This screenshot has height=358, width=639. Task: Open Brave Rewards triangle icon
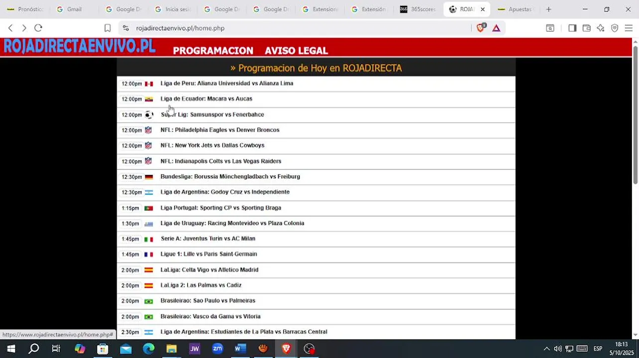click(x=496, y=28)
